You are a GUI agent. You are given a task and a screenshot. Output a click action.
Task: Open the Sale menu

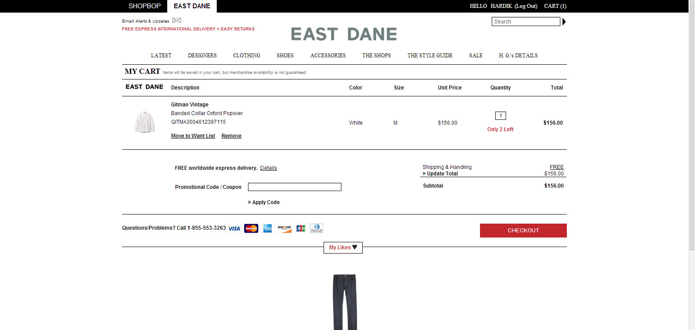pos(476,56)
